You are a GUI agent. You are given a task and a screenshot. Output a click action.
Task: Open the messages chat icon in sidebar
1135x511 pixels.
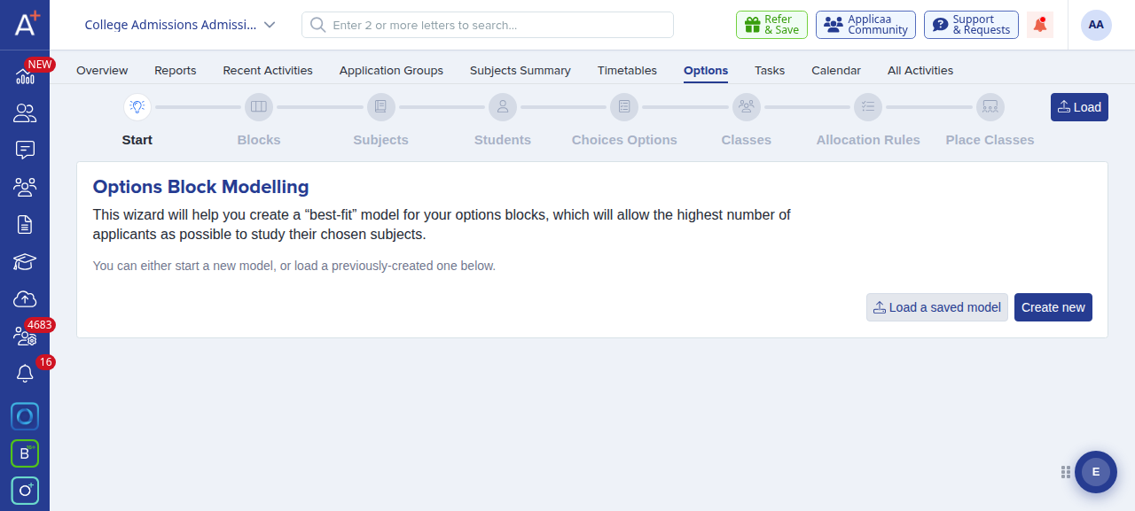(25, 150)
